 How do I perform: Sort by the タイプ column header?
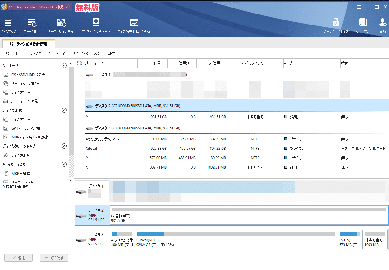312,63
